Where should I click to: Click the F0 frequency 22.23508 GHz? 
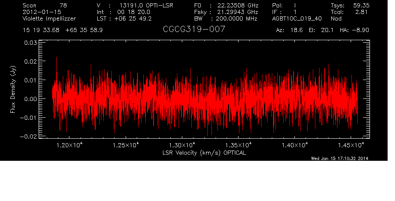(x=238, y=5)
